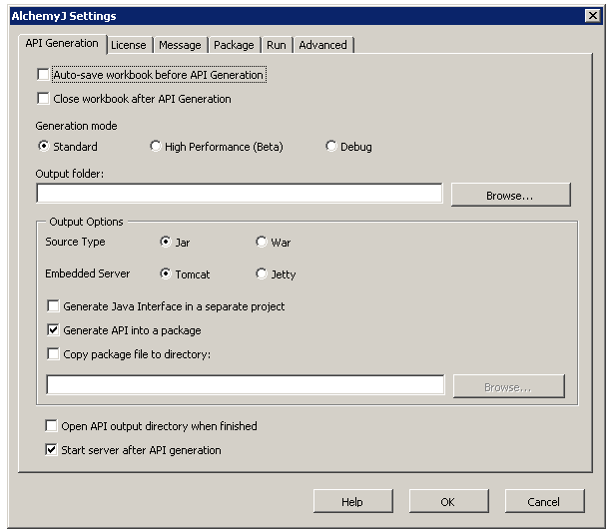Choose Jetty as embedded server
The height and width of the screenshot is (531, 610).
(262, 273)
